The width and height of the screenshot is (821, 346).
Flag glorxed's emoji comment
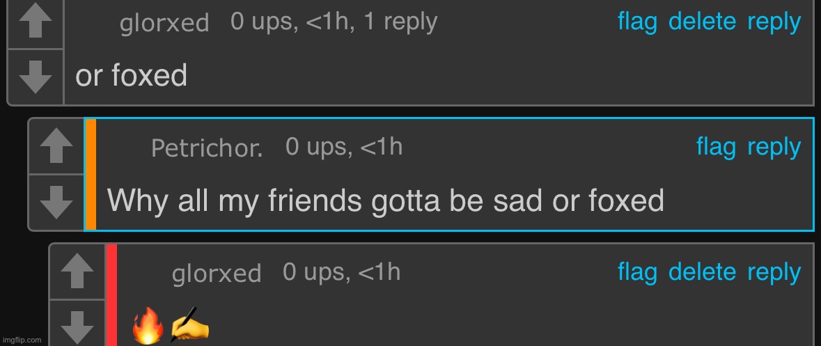click(637, 273)
